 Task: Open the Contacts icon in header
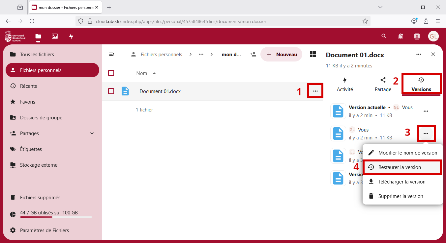[x=417, y=36]
